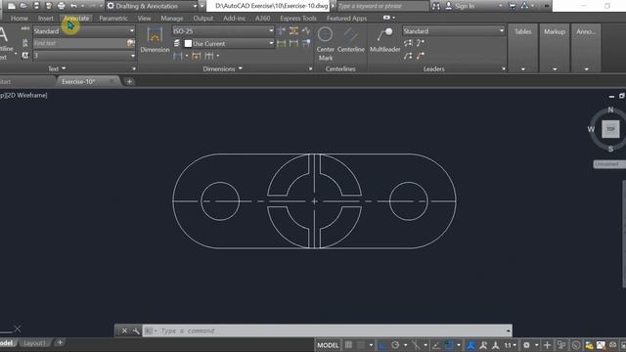This screenshot has width=626, height=352.
Task: Toggle 2D object snap in status bar
Action: [x=449, y=345]
